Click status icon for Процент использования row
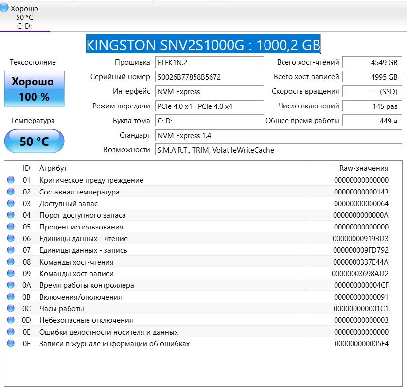This screenshot has width=407, height=388. click(11, 227)
